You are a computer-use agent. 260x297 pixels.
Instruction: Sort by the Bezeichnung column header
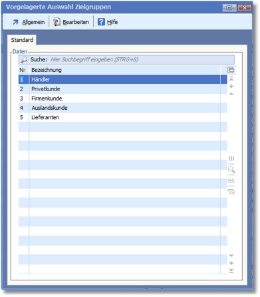coord(125,70)
